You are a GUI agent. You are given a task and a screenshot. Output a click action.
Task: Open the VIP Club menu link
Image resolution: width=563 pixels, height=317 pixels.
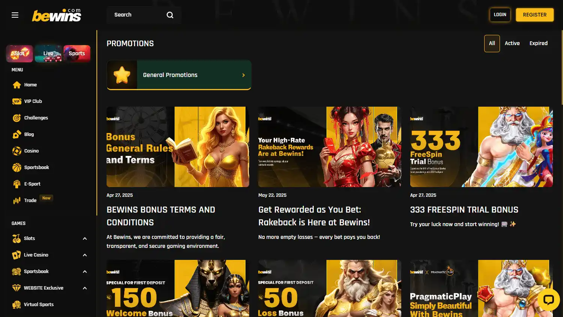coord(33,101)
